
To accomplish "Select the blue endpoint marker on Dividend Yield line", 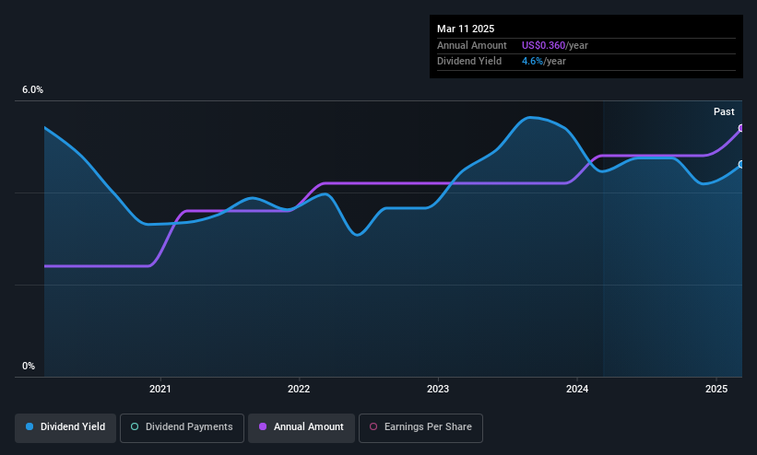I will coord(741,165).
